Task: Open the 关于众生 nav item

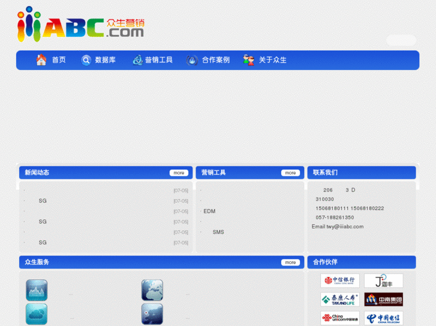Action: 272,60
